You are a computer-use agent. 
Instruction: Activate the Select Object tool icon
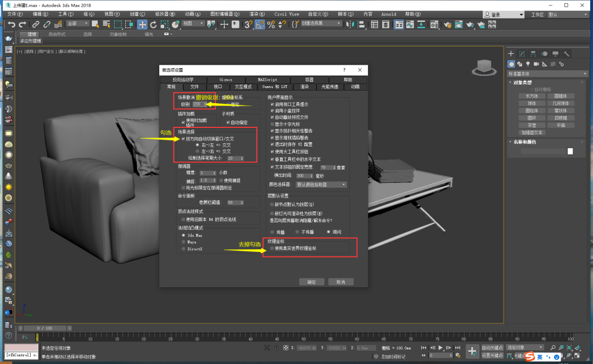(96, 25)
